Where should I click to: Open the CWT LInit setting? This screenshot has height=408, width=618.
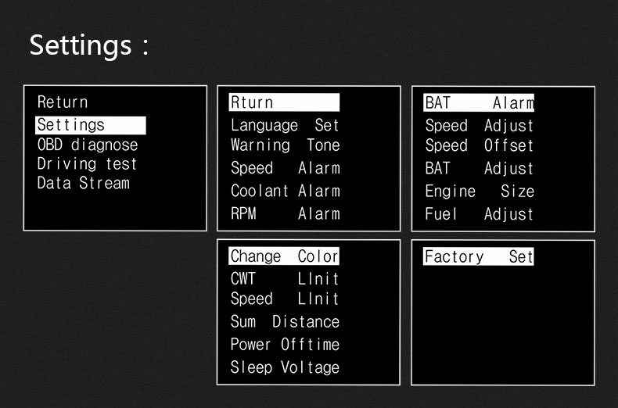click(x=285, y=279)
